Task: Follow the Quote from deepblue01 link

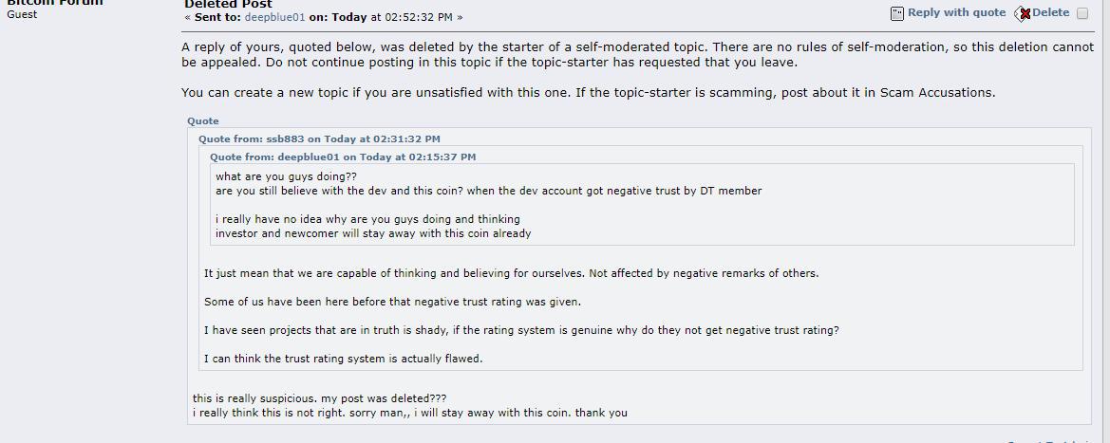Action: coord(343,157)
